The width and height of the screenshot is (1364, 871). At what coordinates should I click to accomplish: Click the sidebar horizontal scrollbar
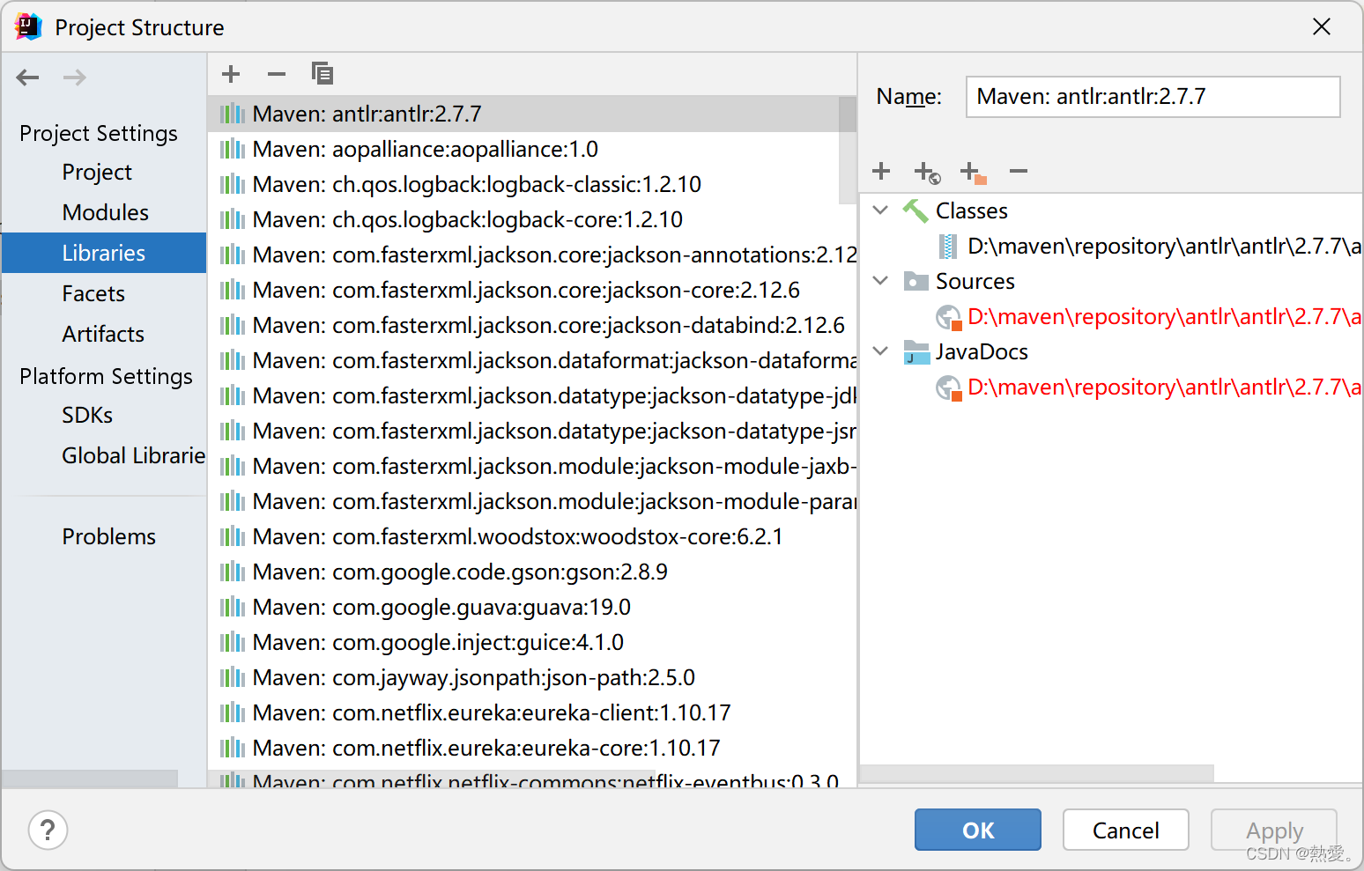(90, 779)
